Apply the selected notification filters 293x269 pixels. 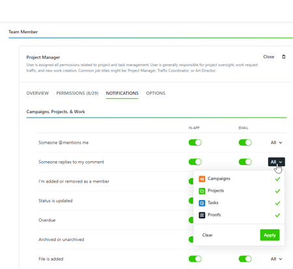pyautogui.click(x=270, y=235)
